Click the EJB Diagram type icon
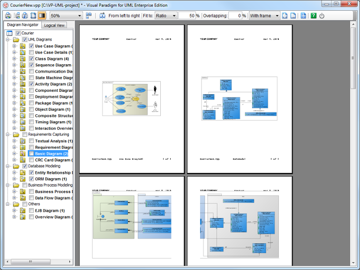Image resolution: width=360 pixels, height=270 pixels. (22, 210)
